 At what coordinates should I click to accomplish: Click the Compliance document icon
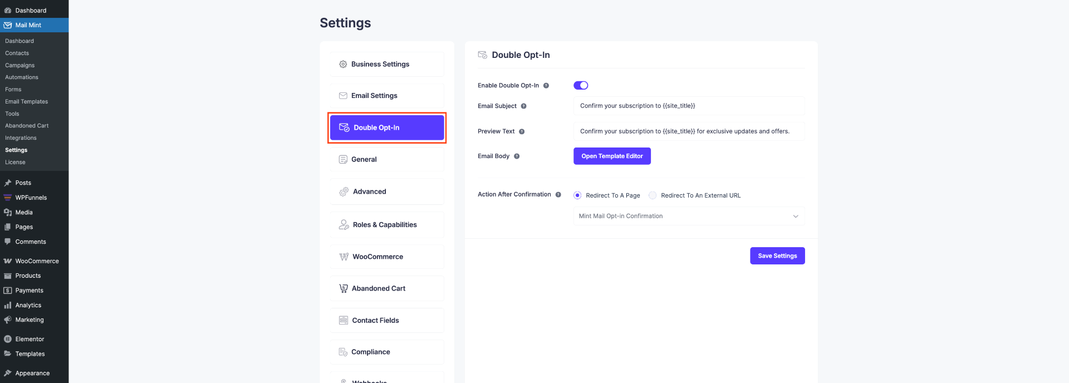point(343,352)
